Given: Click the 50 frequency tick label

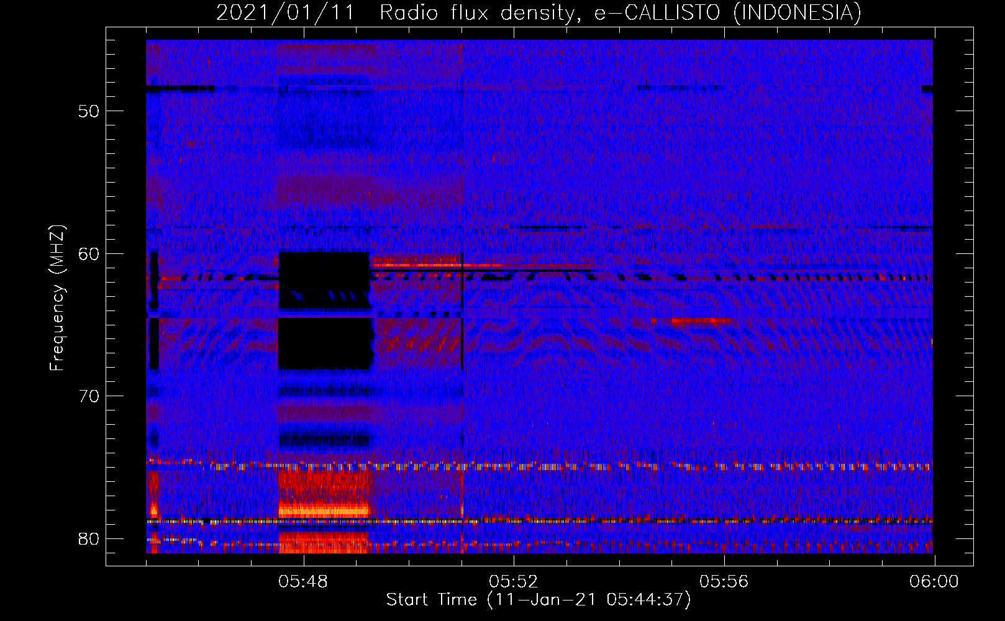Looking at the screenshot, I should 89,111.
